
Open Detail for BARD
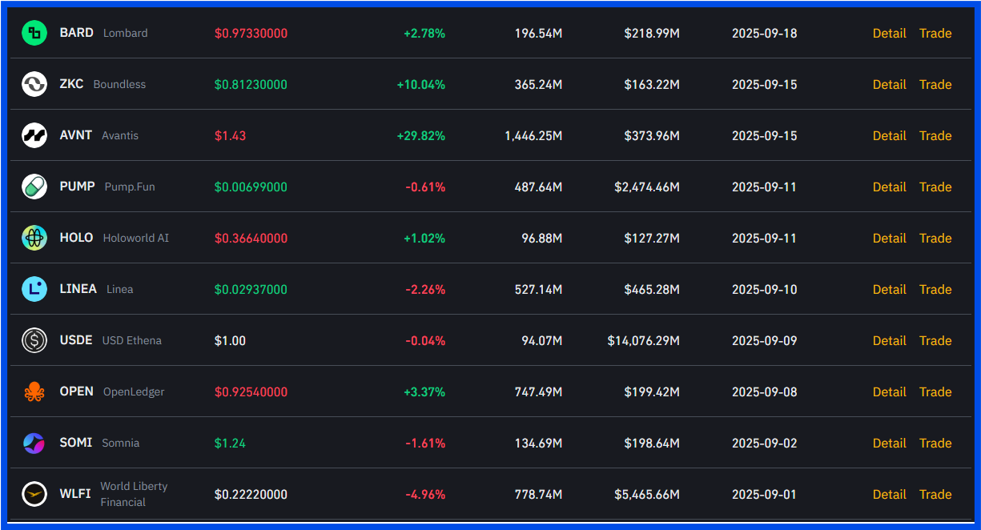(x=889, y=33)
